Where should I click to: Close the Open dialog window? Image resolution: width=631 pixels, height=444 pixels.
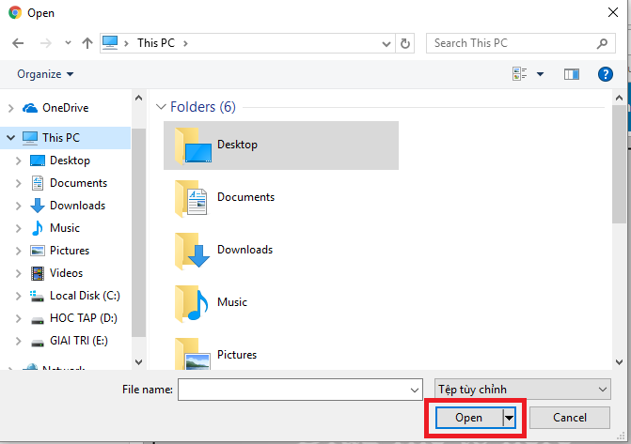[x=613, y=12]
